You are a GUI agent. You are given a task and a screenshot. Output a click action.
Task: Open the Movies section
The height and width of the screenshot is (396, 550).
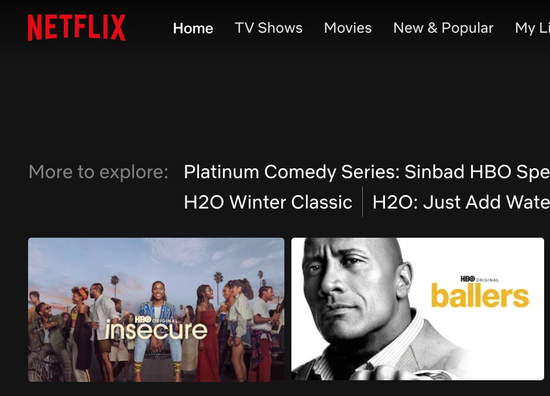(x=348, y=28)
